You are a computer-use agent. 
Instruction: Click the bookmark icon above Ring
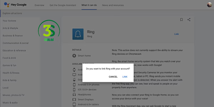tap(181, 20)
